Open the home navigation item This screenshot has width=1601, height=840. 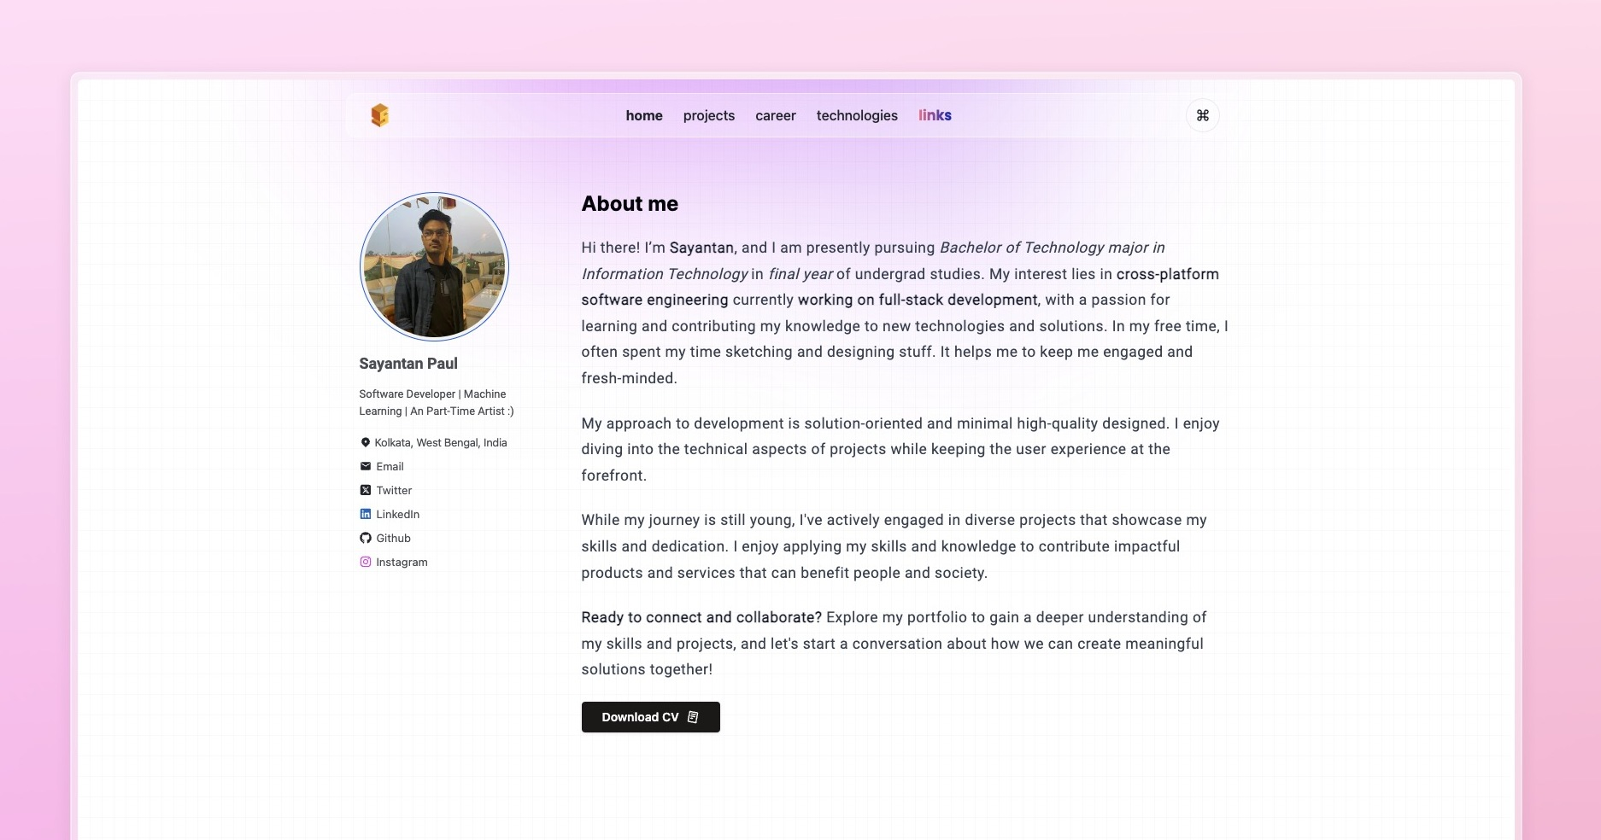tap(643, 115)
